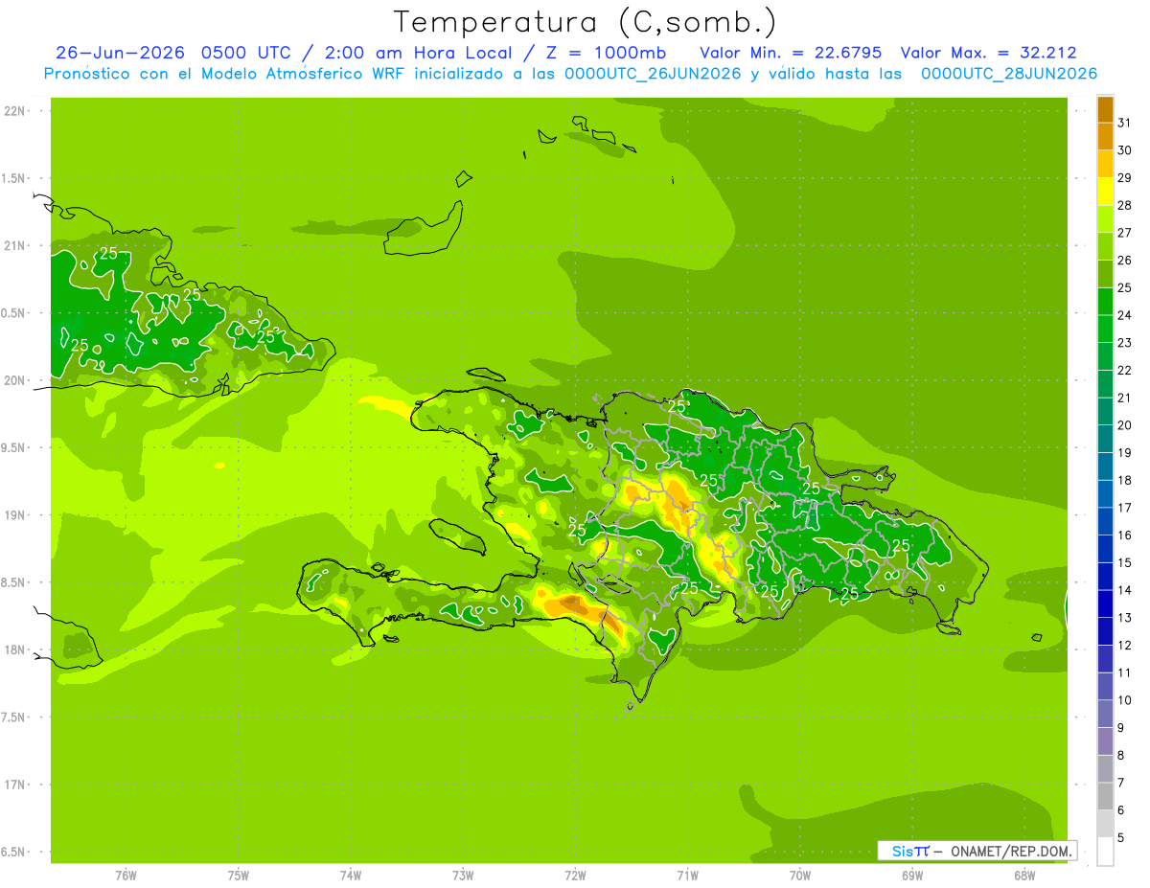Click the 76W longitude axis label
Viewport: 1150px width, 888px height.
pos(126,876)
